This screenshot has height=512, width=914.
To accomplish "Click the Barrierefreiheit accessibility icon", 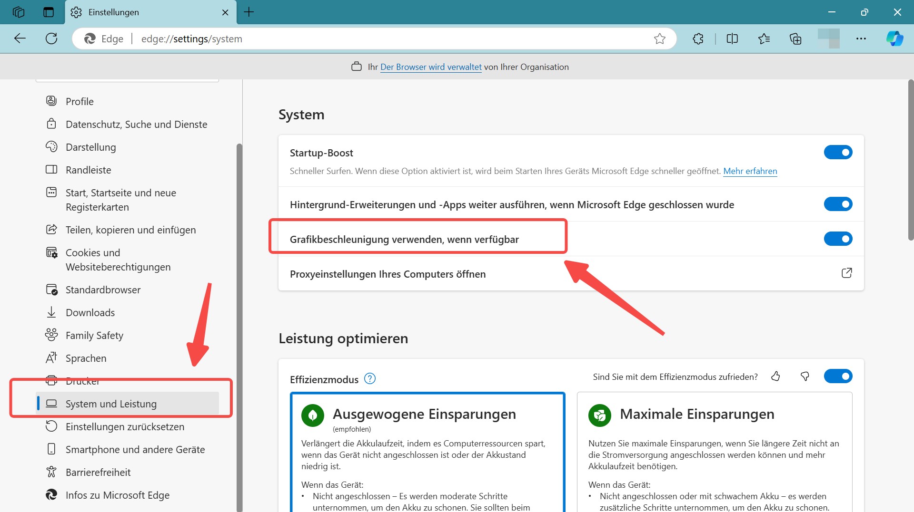I will click(x=51, y=472).
